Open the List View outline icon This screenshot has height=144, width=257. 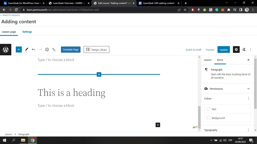(x=54, y=49)
